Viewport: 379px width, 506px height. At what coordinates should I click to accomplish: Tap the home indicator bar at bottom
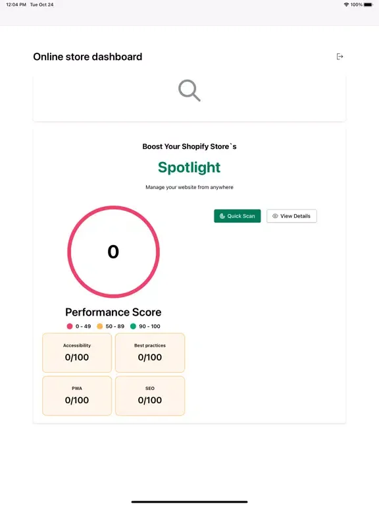[189, 502]
